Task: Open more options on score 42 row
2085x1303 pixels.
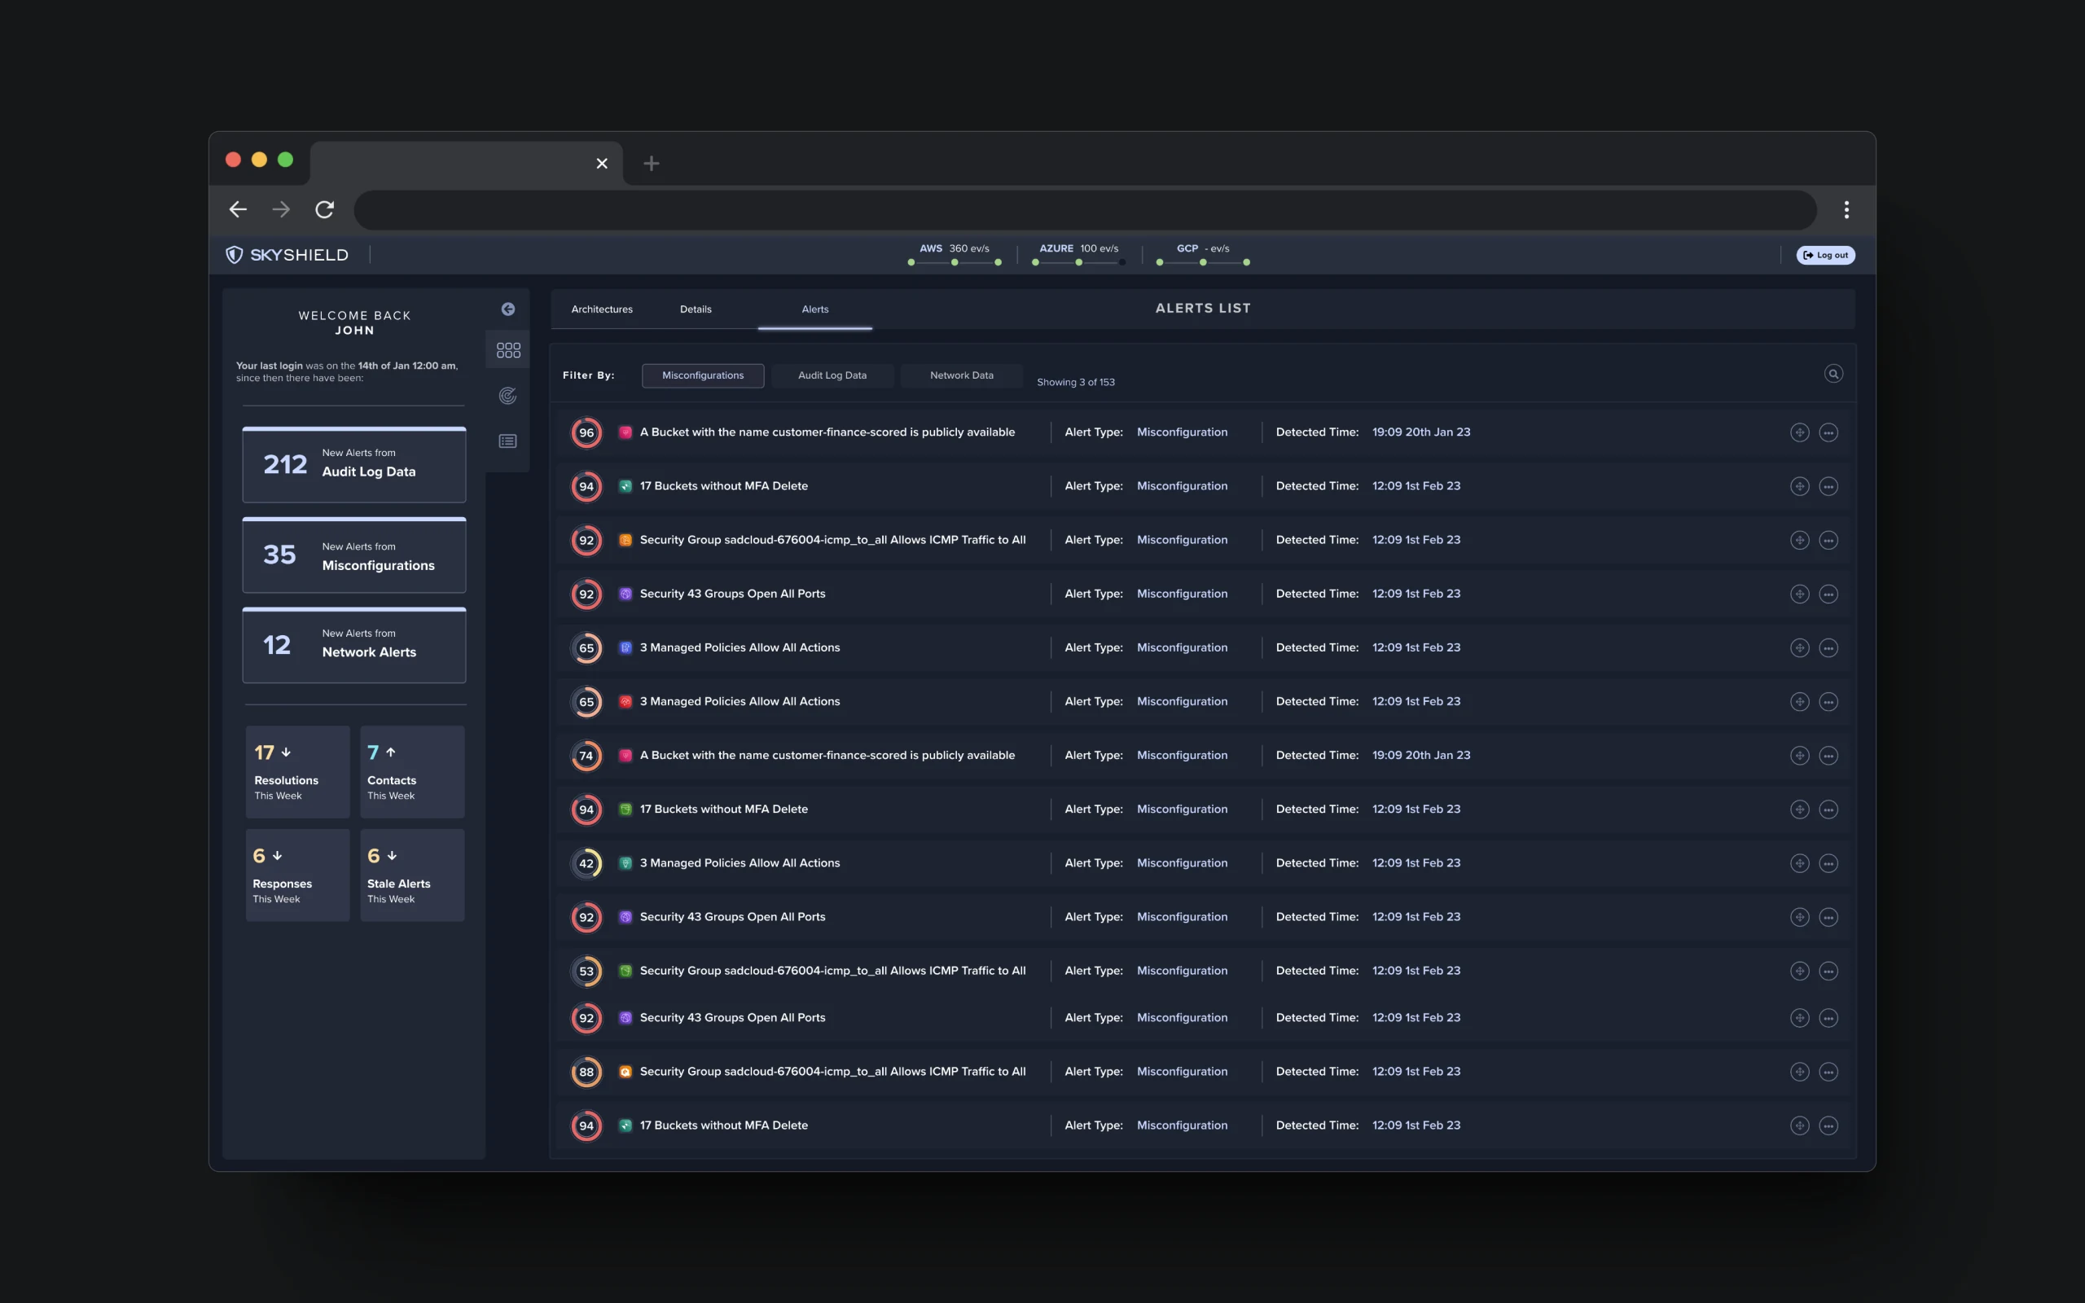Action: tap(1828, 863)
